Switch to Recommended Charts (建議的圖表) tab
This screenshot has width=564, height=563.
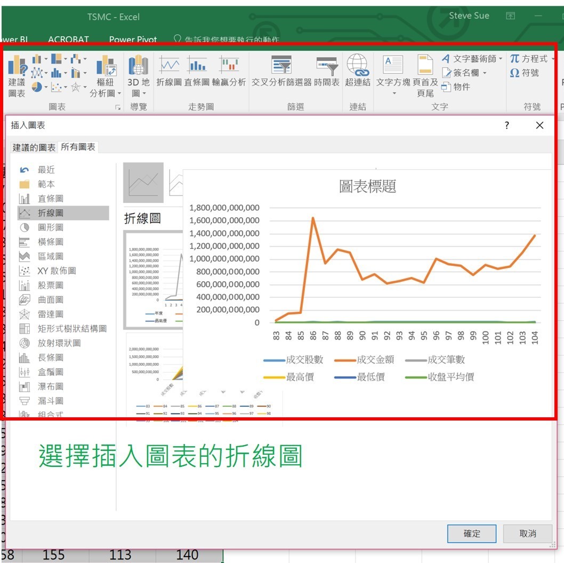pyautogui.click(x=34, y=147)
